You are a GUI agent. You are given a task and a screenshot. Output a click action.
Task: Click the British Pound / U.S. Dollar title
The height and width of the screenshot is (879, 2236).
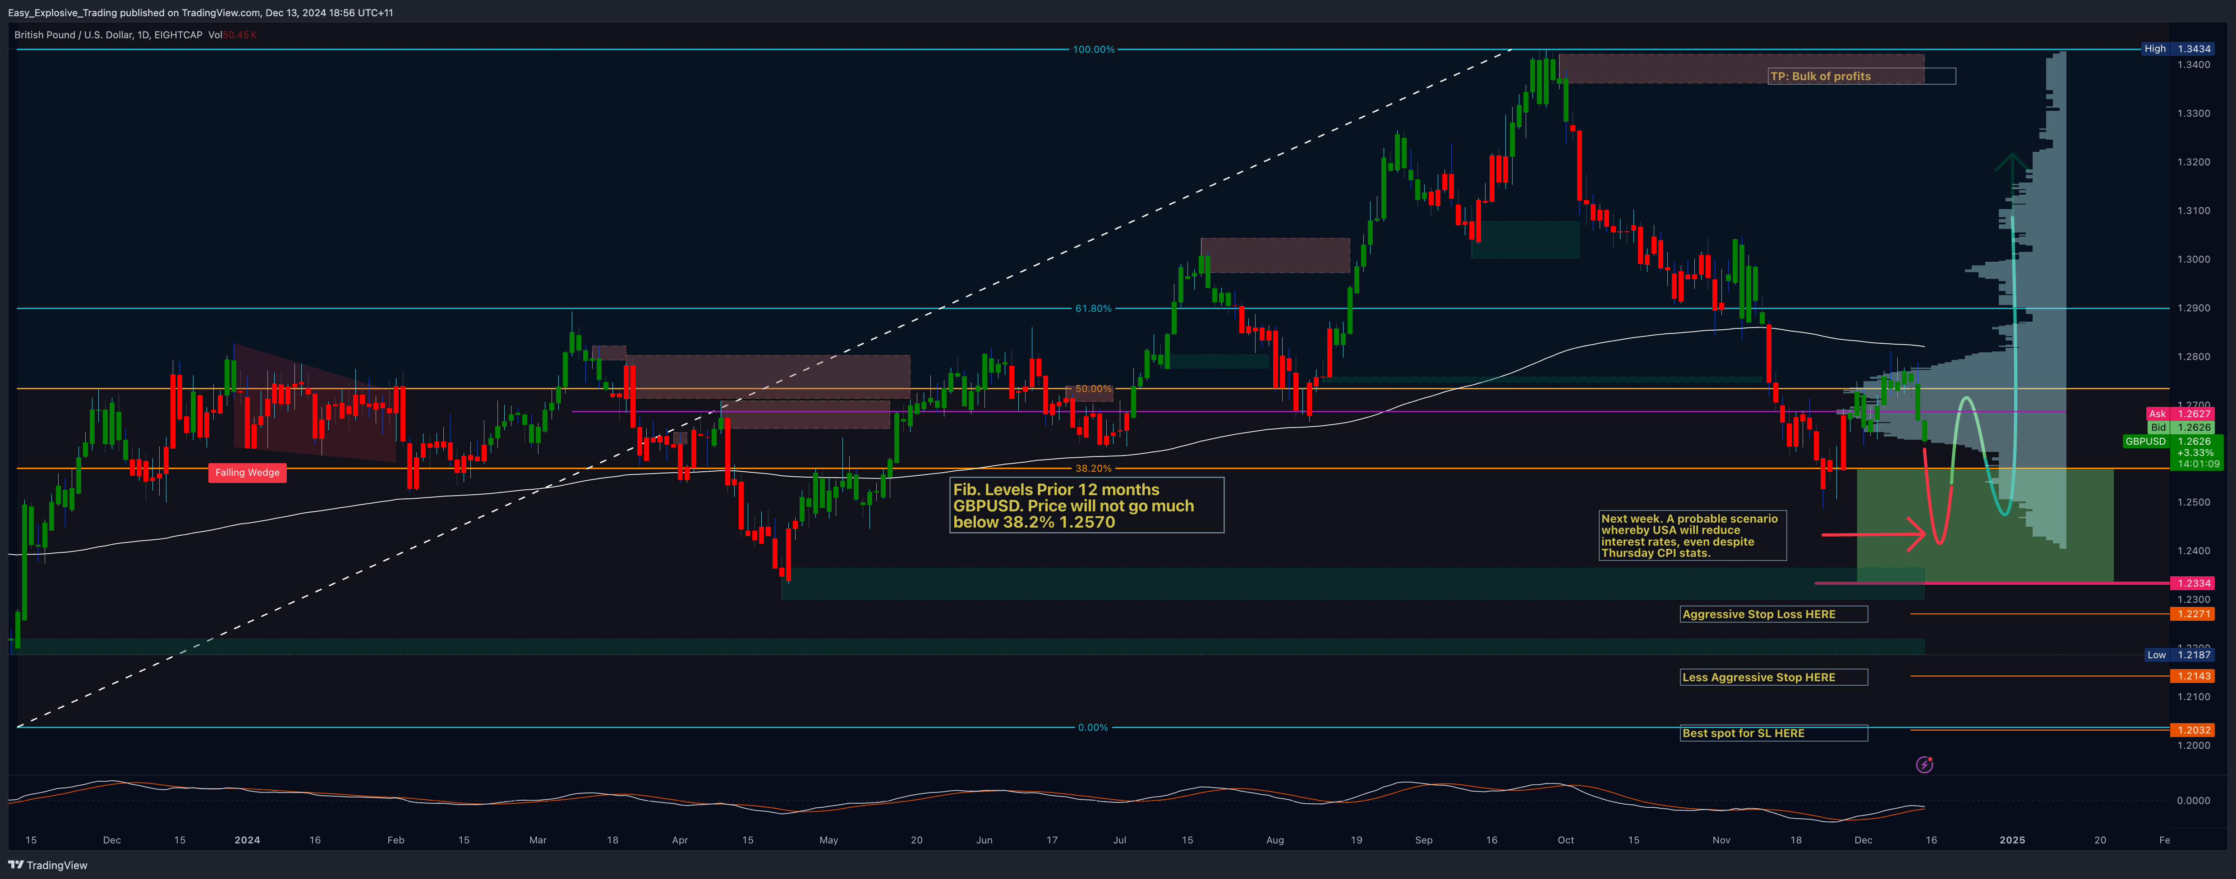[x=108, y=35]
